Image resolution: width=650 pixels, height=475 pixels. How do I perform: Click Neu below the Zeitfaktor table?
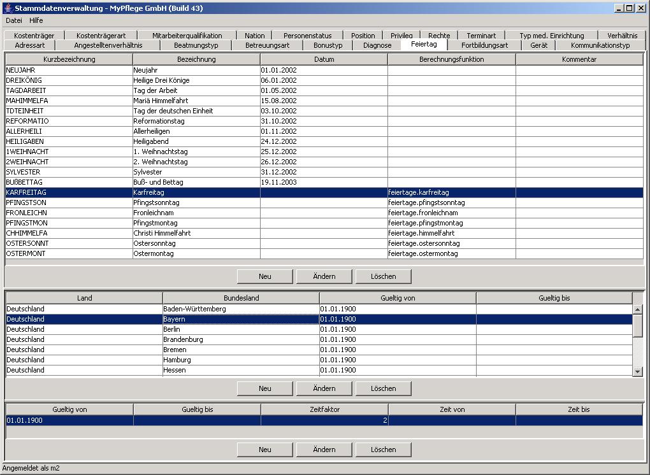click(265, 450)
